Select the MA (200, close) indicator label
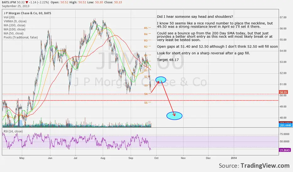 pyautogui.click(x=14, y=25)
